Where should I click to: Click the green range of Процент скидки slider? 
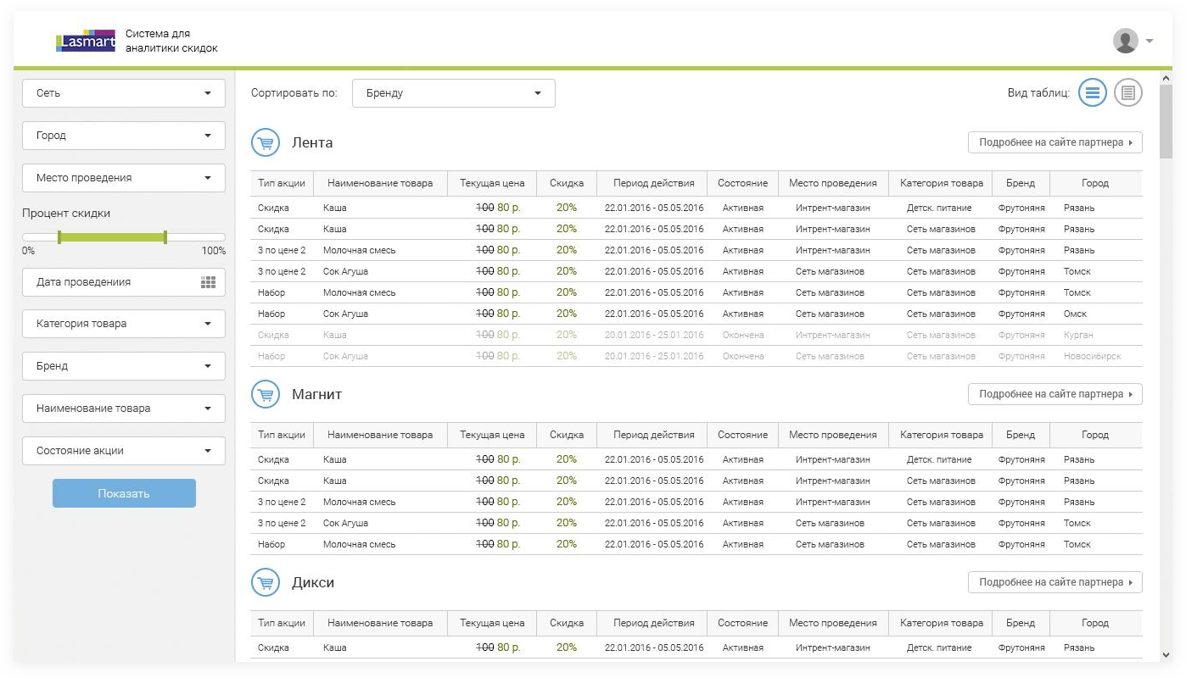[x=112, y=237]
